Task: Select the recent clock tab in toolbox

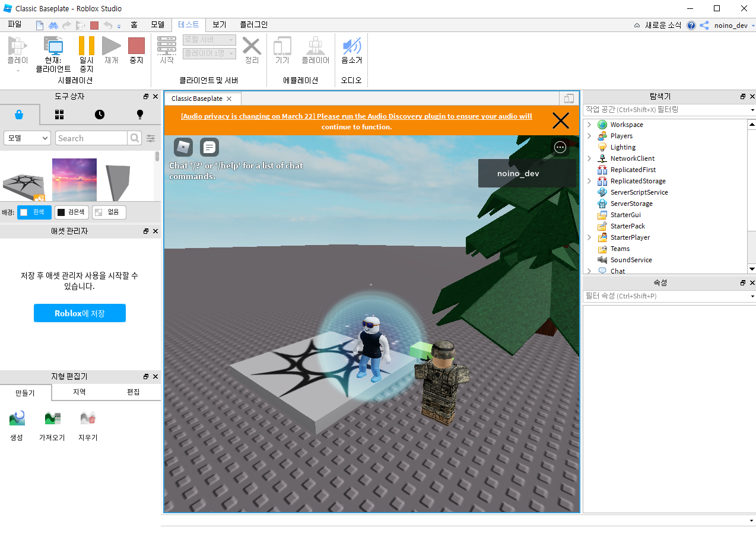Action: point(100,115)
